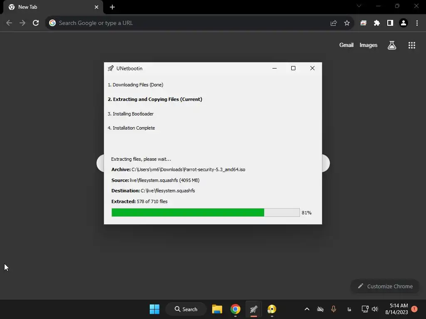Click 'Extracted: 578 of 710 files' text

tap(139, 201)
